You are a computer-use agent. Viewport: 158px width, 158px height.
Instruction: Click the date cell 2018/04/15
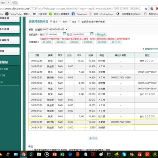[37, 122]
